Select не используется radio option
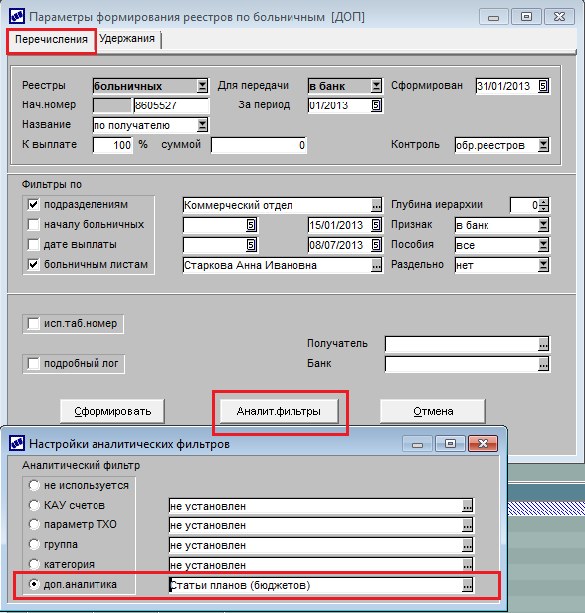This screenshot has height=613, width=585. 34,486
